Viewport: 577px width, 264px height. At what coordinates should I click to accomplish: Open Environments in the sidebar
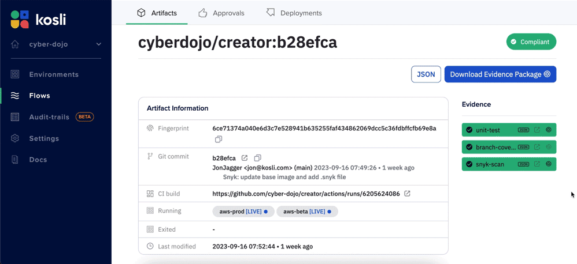[x=54, y=74]
